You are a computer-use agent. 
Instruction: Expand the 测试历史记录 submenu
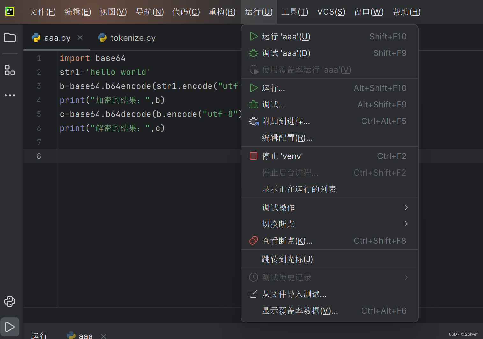click(406, 277)
